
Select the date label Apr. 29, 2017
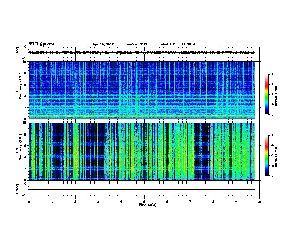(103, 44)
